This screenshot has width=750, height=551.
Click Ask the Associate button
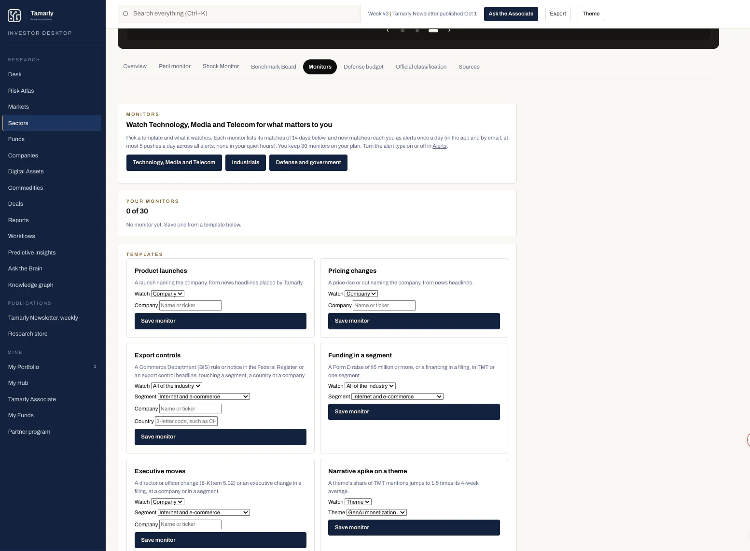click(511, 14)
